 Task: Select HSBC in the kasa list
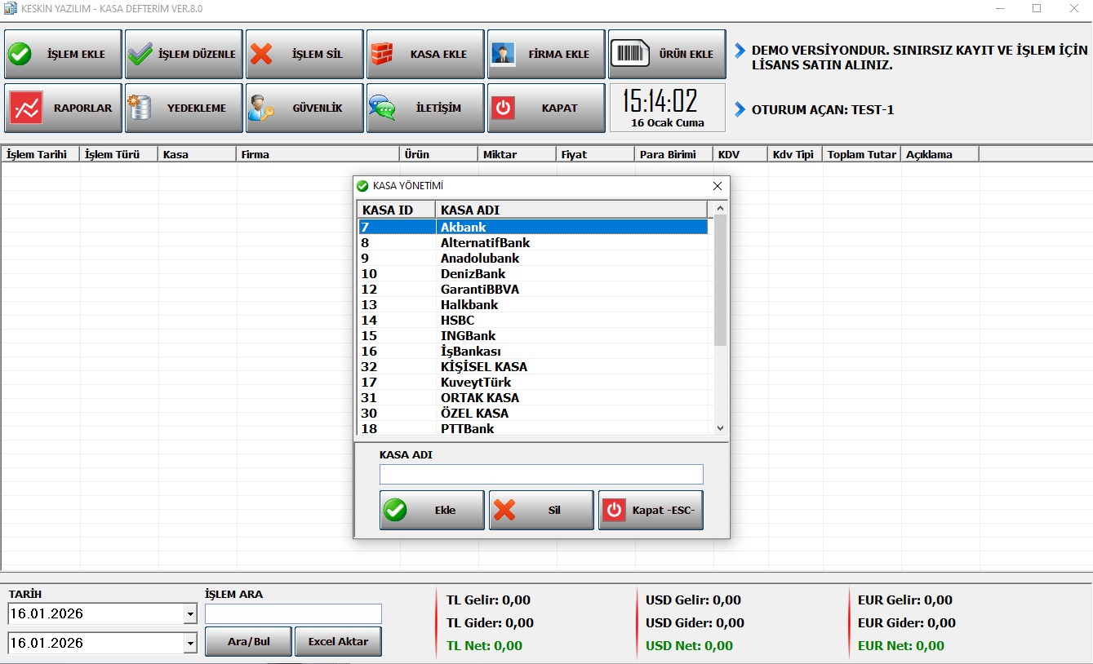457,321
